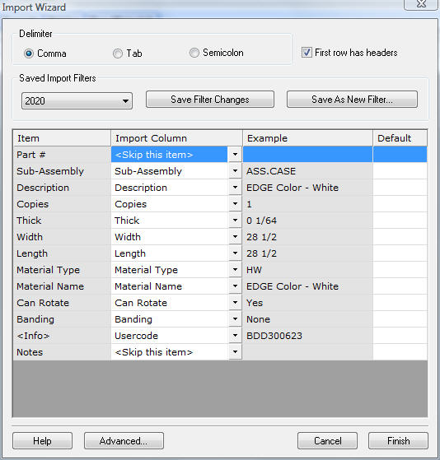Open Can Rotate import column dropdown arrow

[235, 303]
